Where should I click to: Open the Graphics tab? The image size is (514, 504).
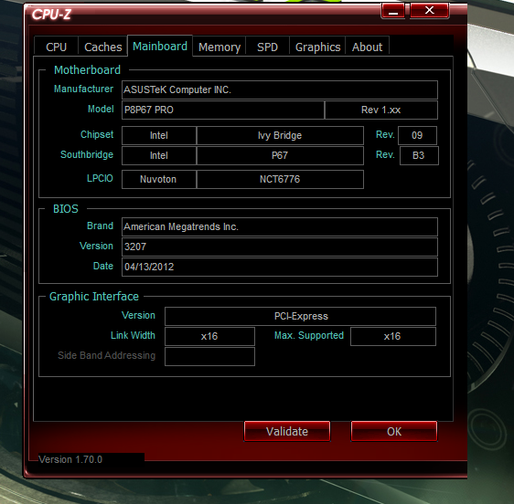[317, 47]
